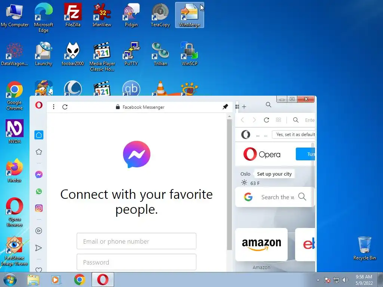Select the TeraCopy desktop icon
This screenshot has height=287, width=383.
(160, 15)
